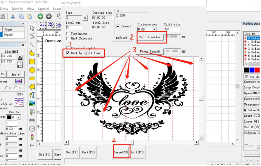Image resolution: width=261 pixels, height=166 pixels.
Task: Click the barcode tool icon
Action: [x=32, y=120]
